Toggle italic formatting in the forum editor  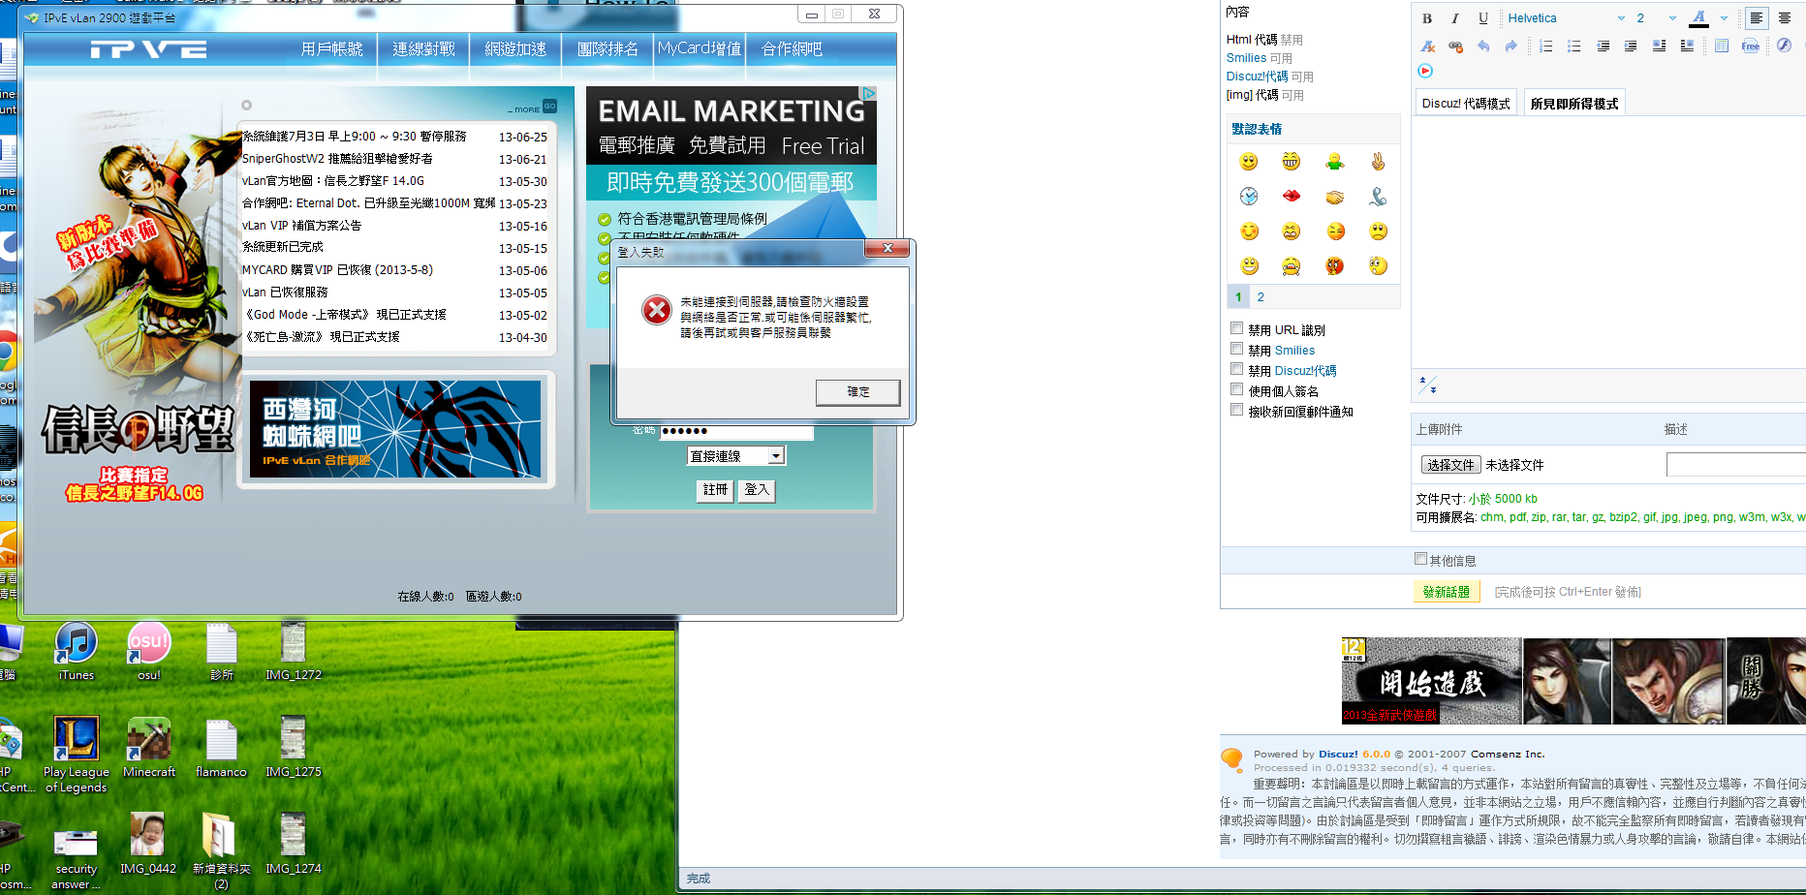coord(1454,18)
